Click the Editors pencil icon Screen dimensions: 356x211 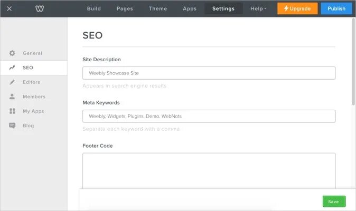[12, 82]
